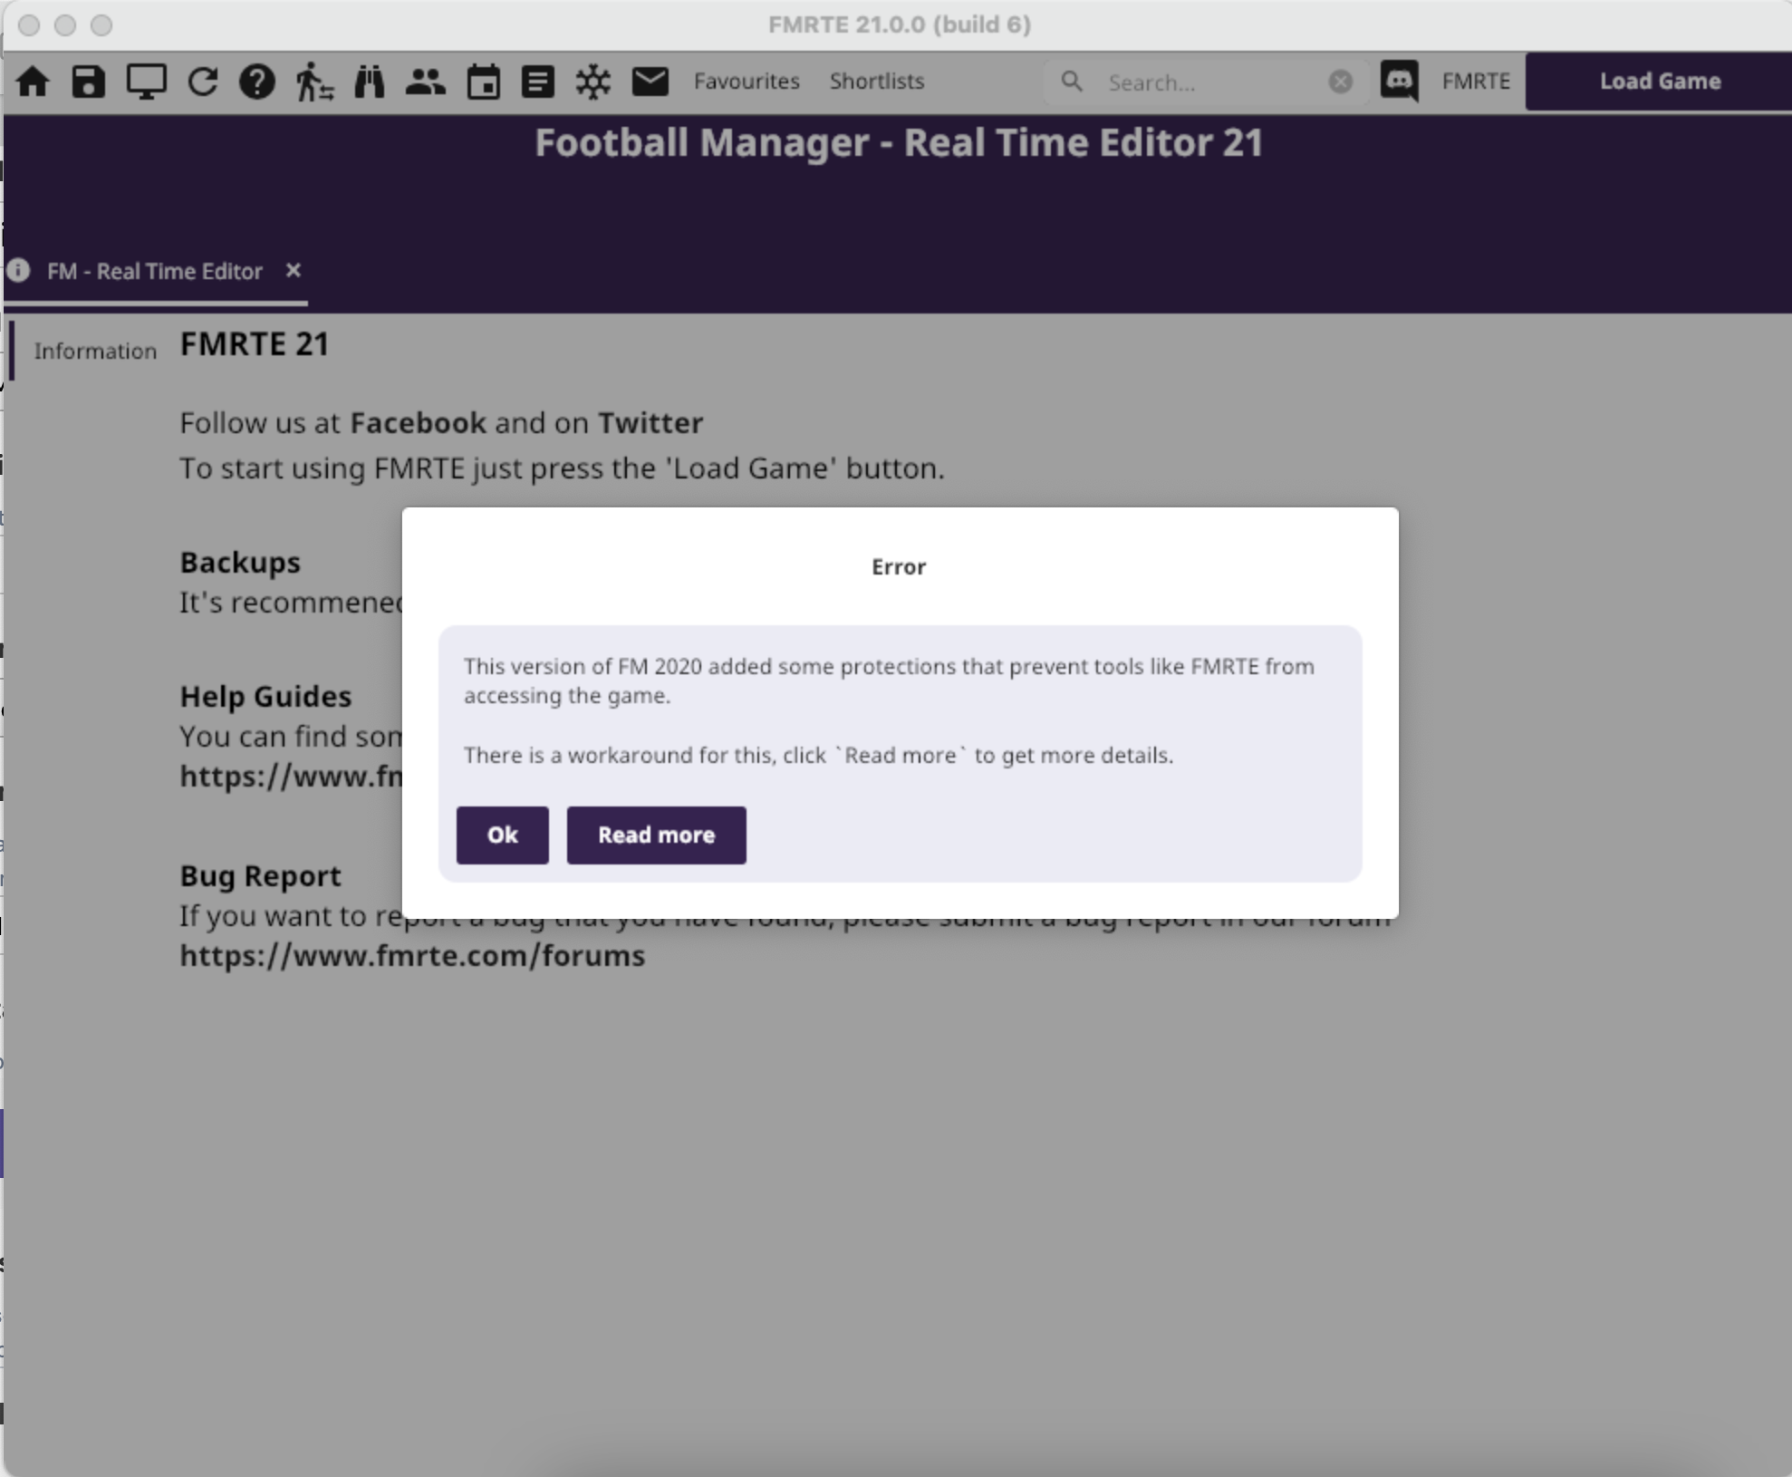Clear search with the round X icon
The height and width of the screenshot is (1477, 1792).
tap(1341, 82)
